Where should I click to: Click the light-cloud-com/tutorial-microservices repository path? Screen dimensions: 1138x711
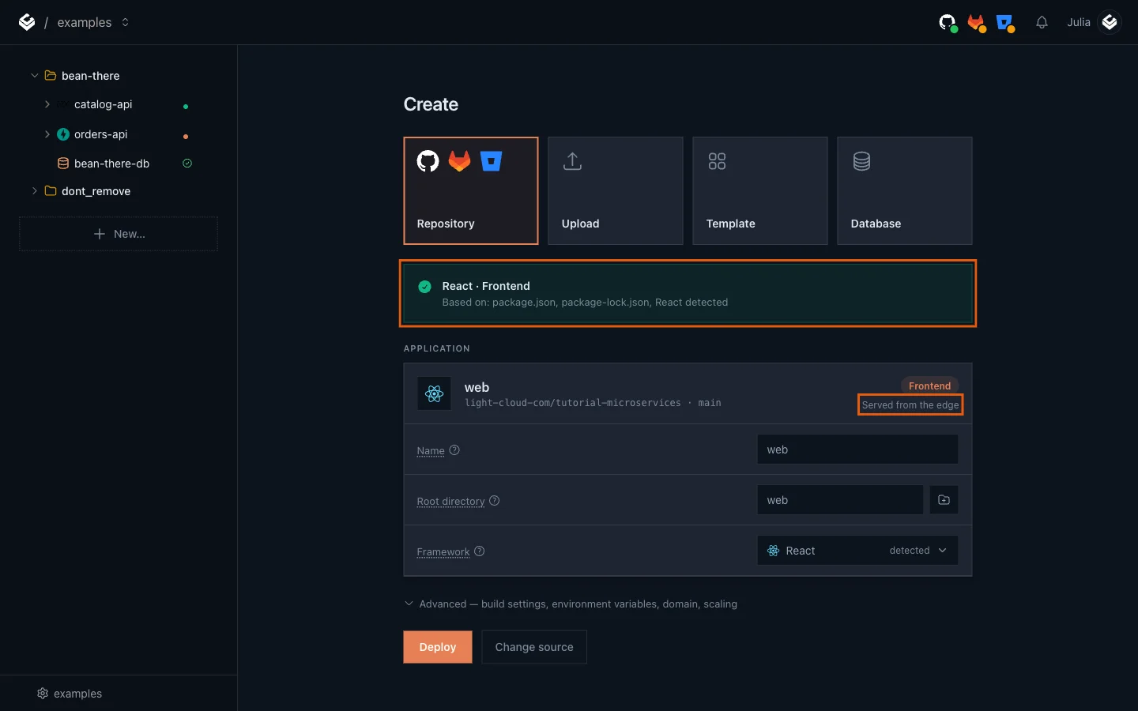point(572,403)
